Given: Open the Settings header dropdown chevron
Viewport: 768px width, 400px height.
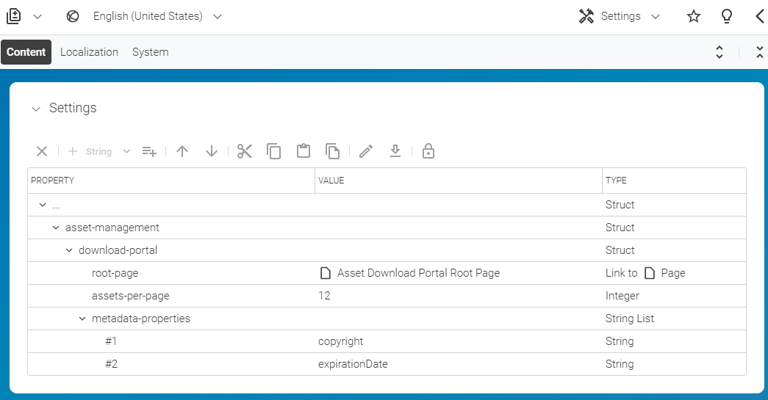Looking at the screenshot, I should pos(656,17).
